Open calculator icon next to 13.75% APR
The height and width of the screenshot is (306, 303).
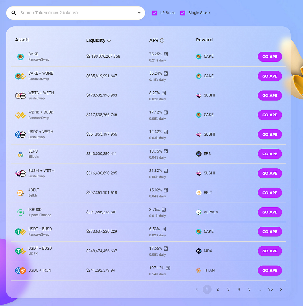[166, 151]
